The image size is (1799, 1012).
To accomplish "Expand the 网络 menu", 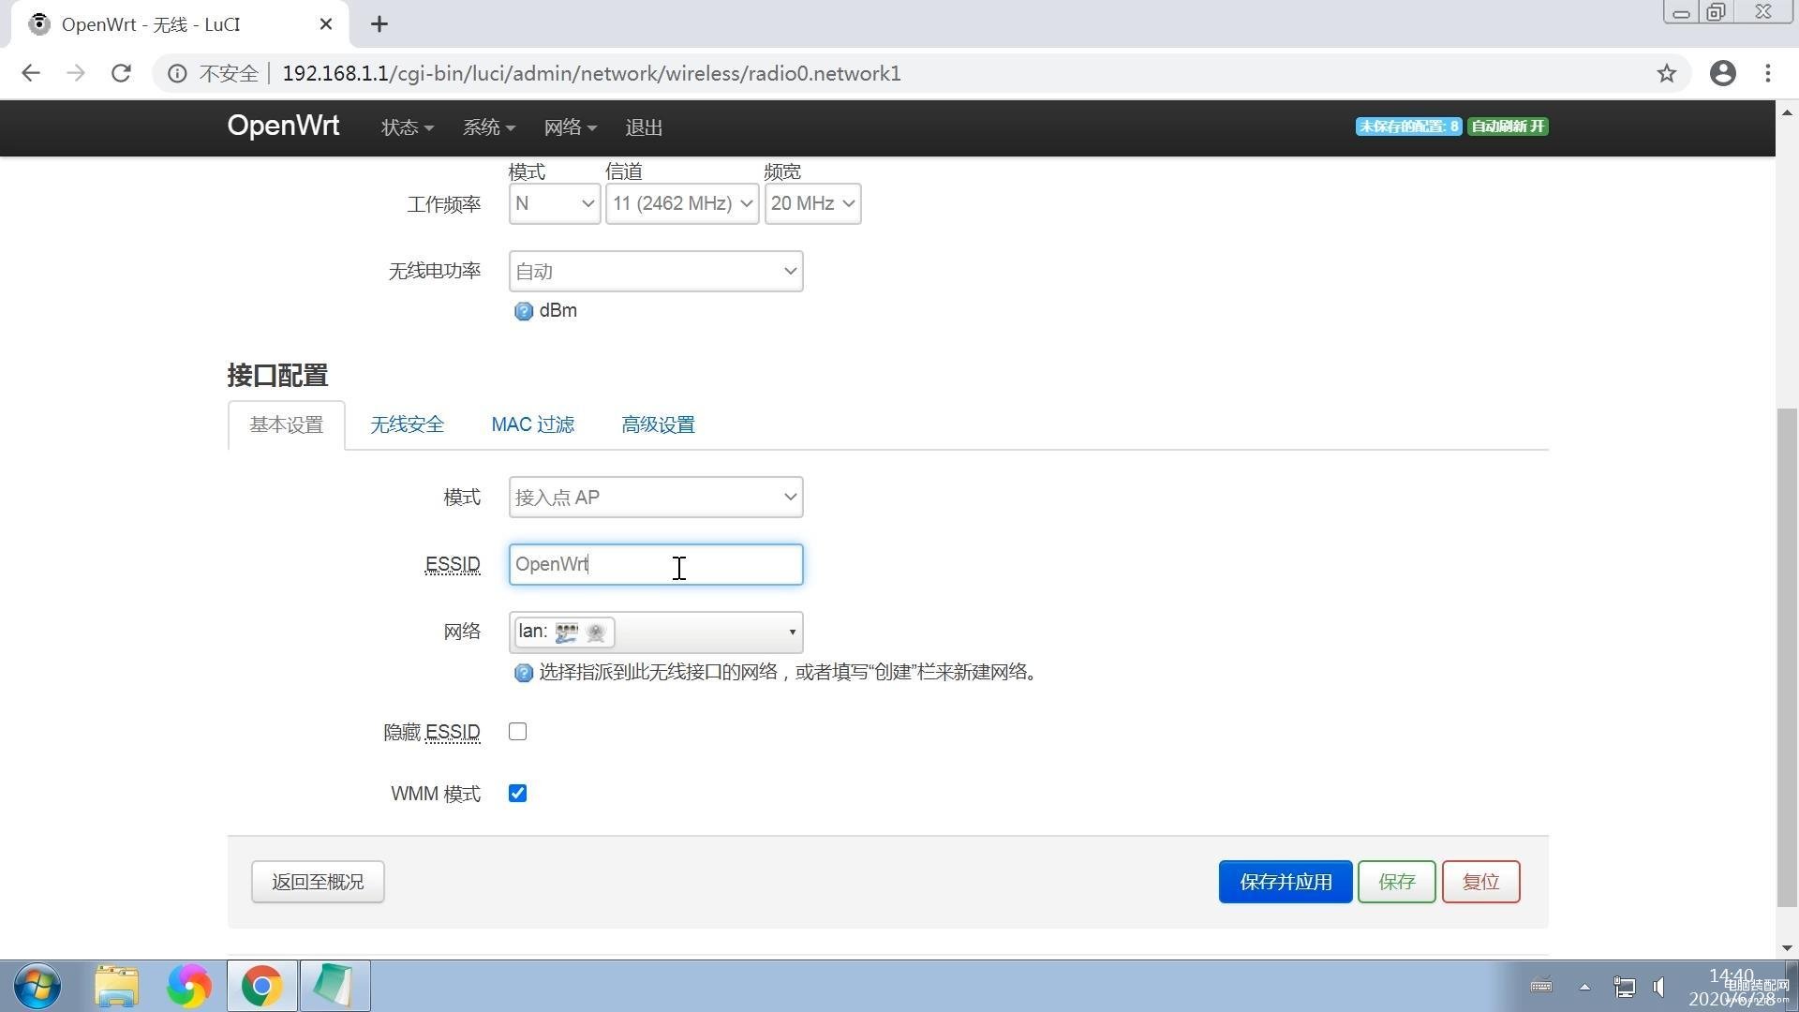I will point(570,127).
